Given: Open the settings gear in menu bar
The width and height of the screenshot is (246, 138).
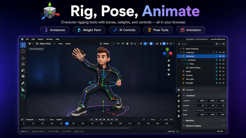Looking at the screenshot, I should [x=22, y=39].
